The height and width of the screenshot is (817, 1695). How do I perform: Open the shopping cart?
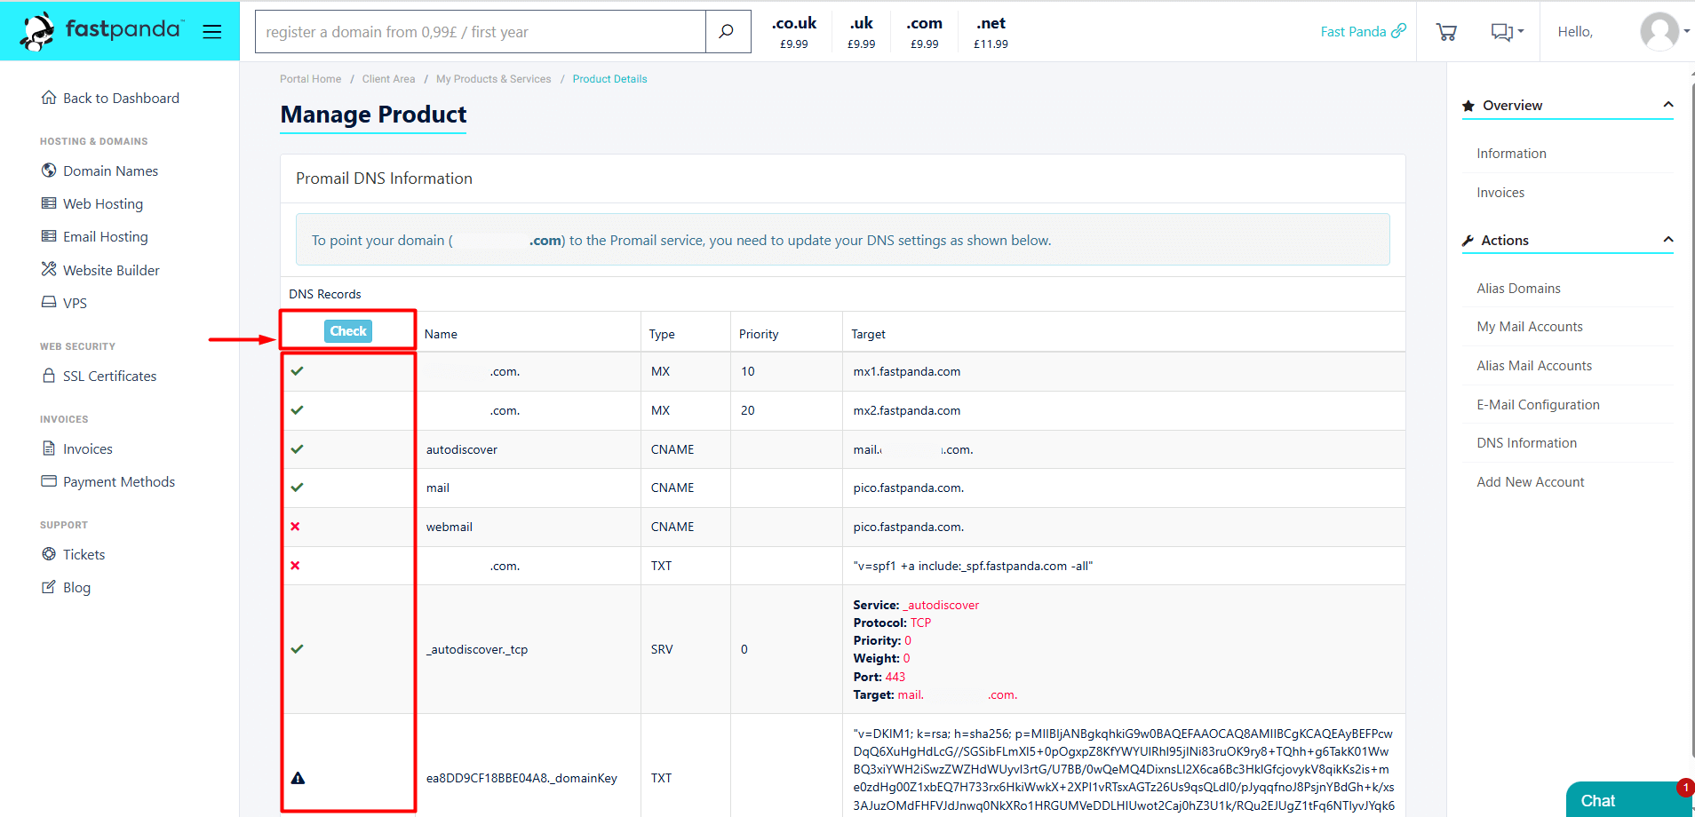(1446, 32)
